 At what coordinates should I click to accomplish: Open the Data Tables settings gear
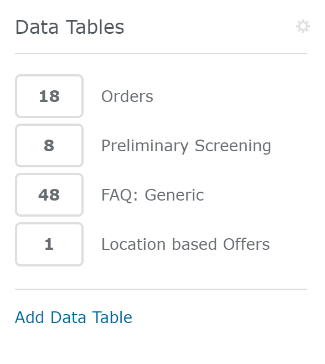point(303,27)
